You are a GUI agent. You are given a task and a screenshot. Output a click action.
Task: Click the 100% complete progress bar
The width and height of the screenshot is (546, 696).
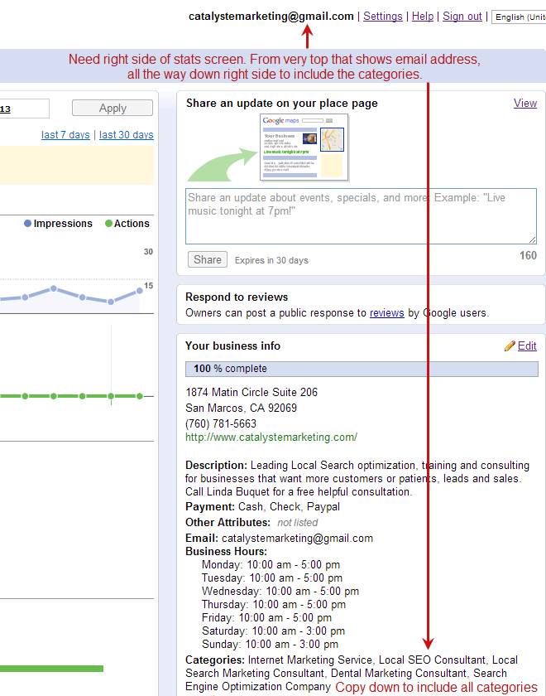pos(362,369)
